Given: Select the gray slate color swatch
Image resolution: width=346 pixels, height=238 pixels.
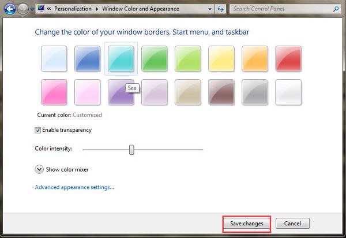Looking at the screenshot, I should [x=255, y=92].
